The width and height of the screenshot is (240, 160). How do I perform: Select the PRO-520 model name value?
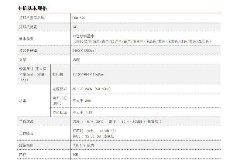[79, 18]
